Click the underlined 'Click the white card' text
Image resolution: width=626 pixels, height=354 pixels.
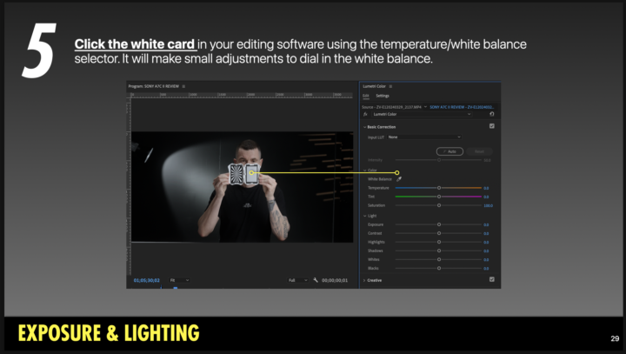point(135,44)
